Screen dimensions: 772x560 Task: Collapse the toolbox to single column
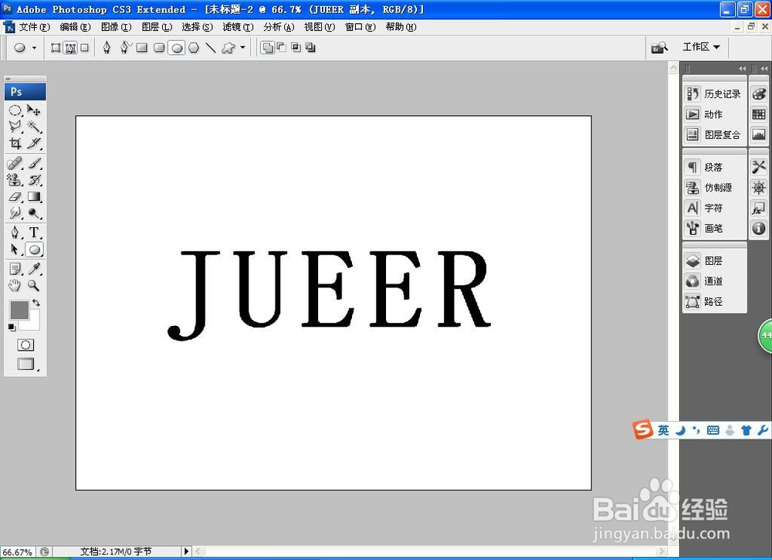click(x=8, y=79)
